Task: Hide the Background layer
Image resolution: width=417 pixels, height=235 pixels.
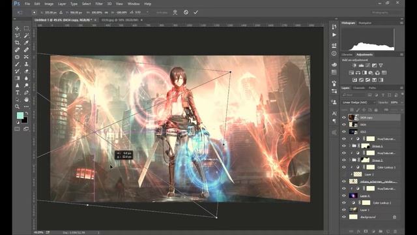Action: [344, 217]
